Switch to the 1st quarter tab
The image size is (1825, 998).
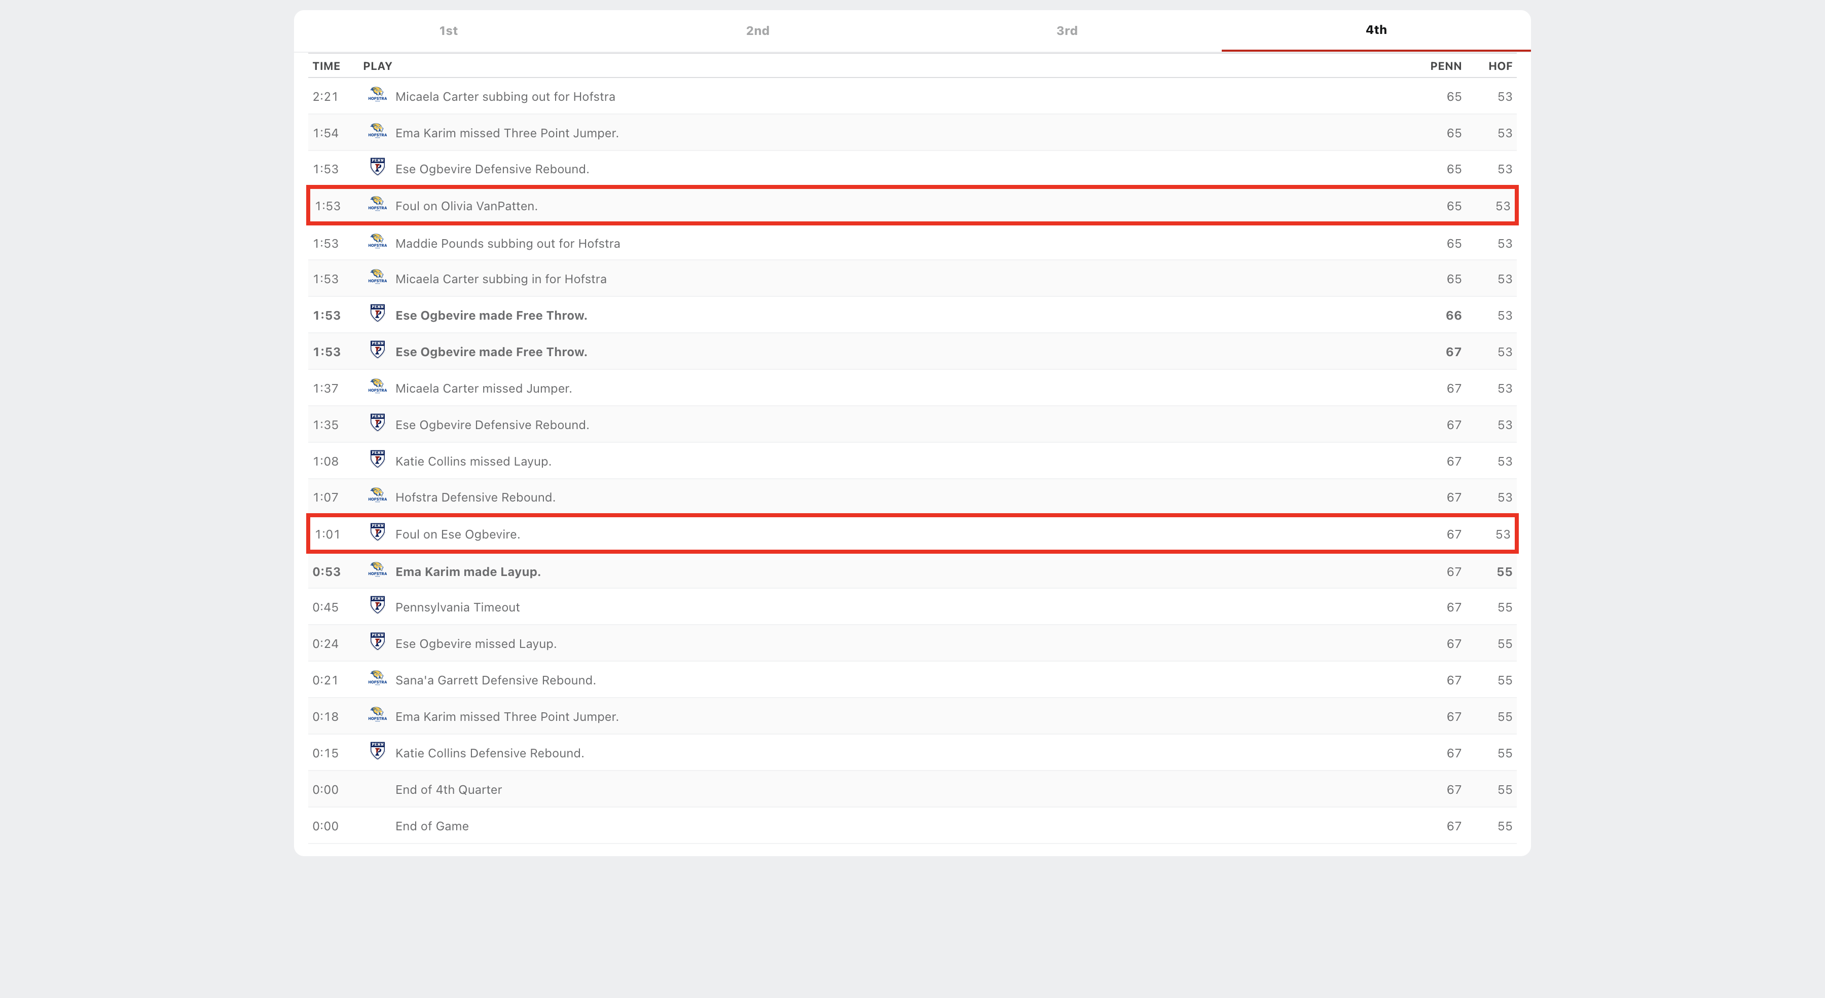[x=448, y=30]
